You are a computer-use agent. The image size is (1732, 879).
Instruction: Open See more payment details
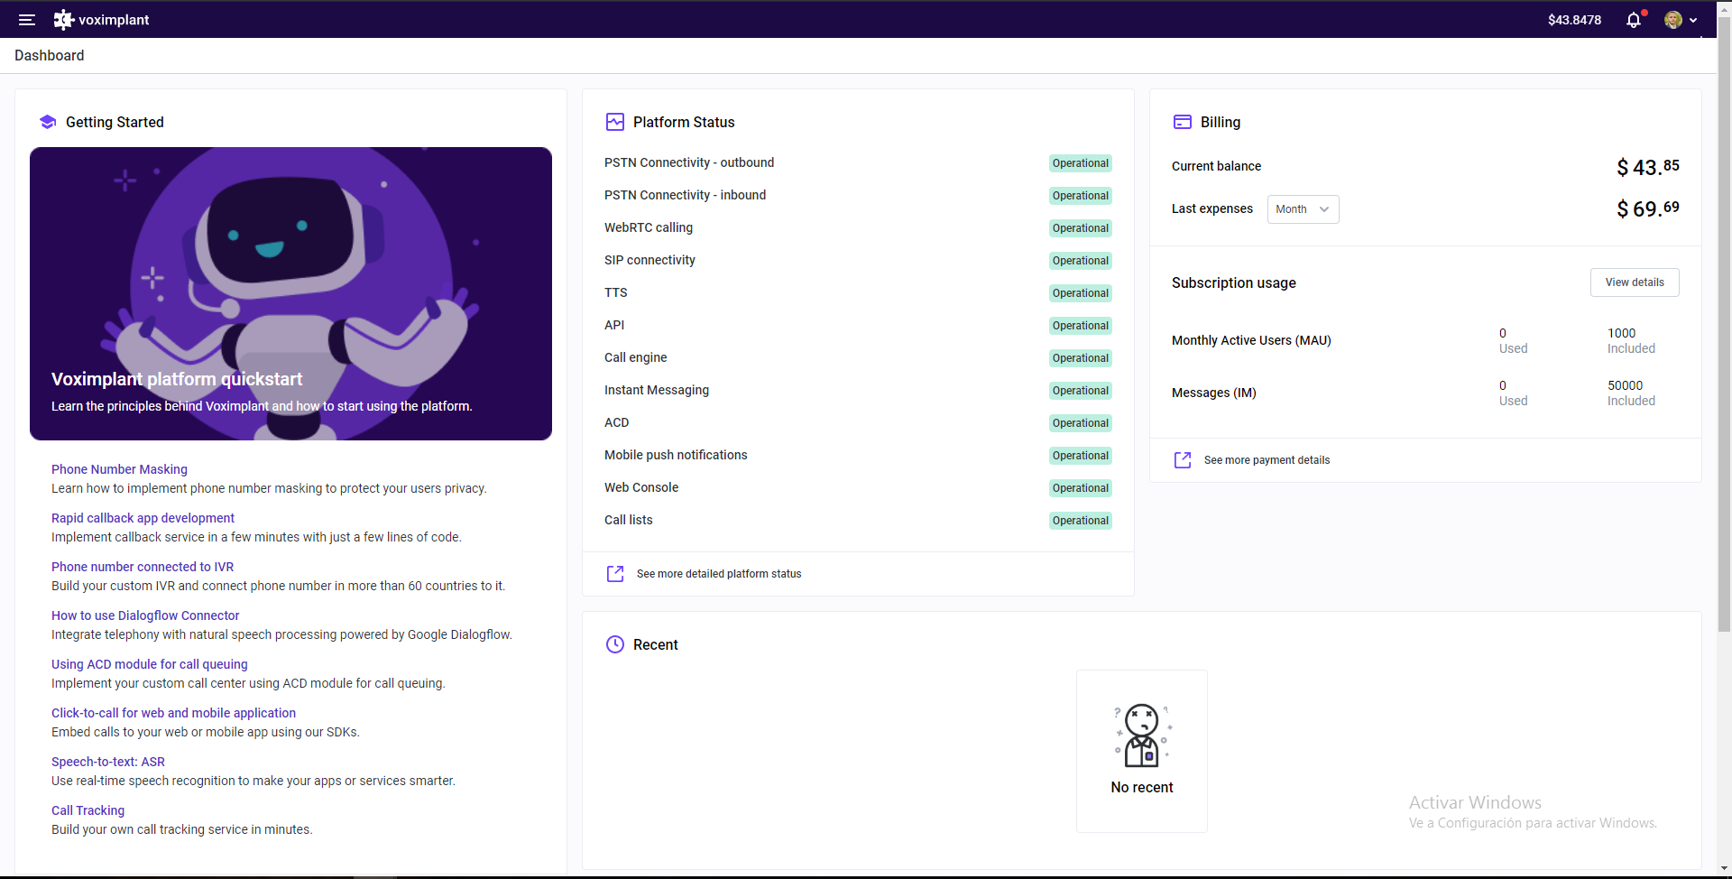click(x=1267, y=460)
